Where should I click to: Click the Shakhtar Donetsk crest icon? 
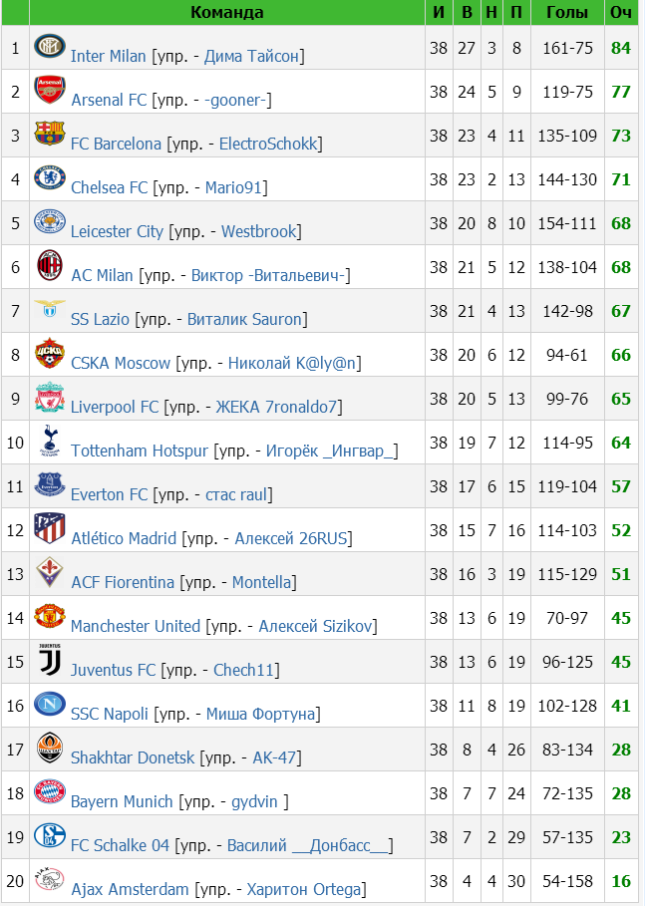pyautogui.click(x=50, y=748)
